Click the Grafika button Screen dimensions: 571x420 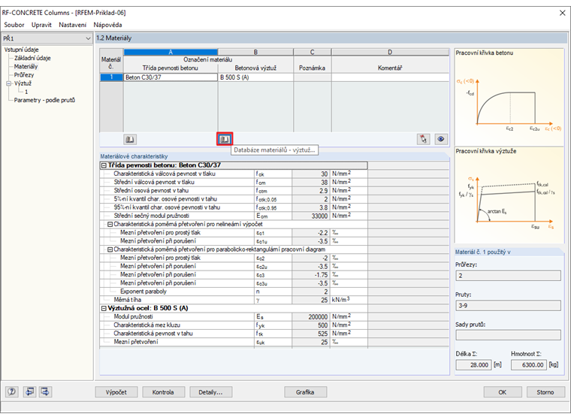305,392
